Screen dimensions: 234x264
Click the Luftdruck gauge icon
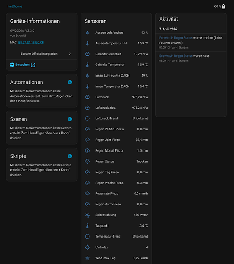pos(87,97)
